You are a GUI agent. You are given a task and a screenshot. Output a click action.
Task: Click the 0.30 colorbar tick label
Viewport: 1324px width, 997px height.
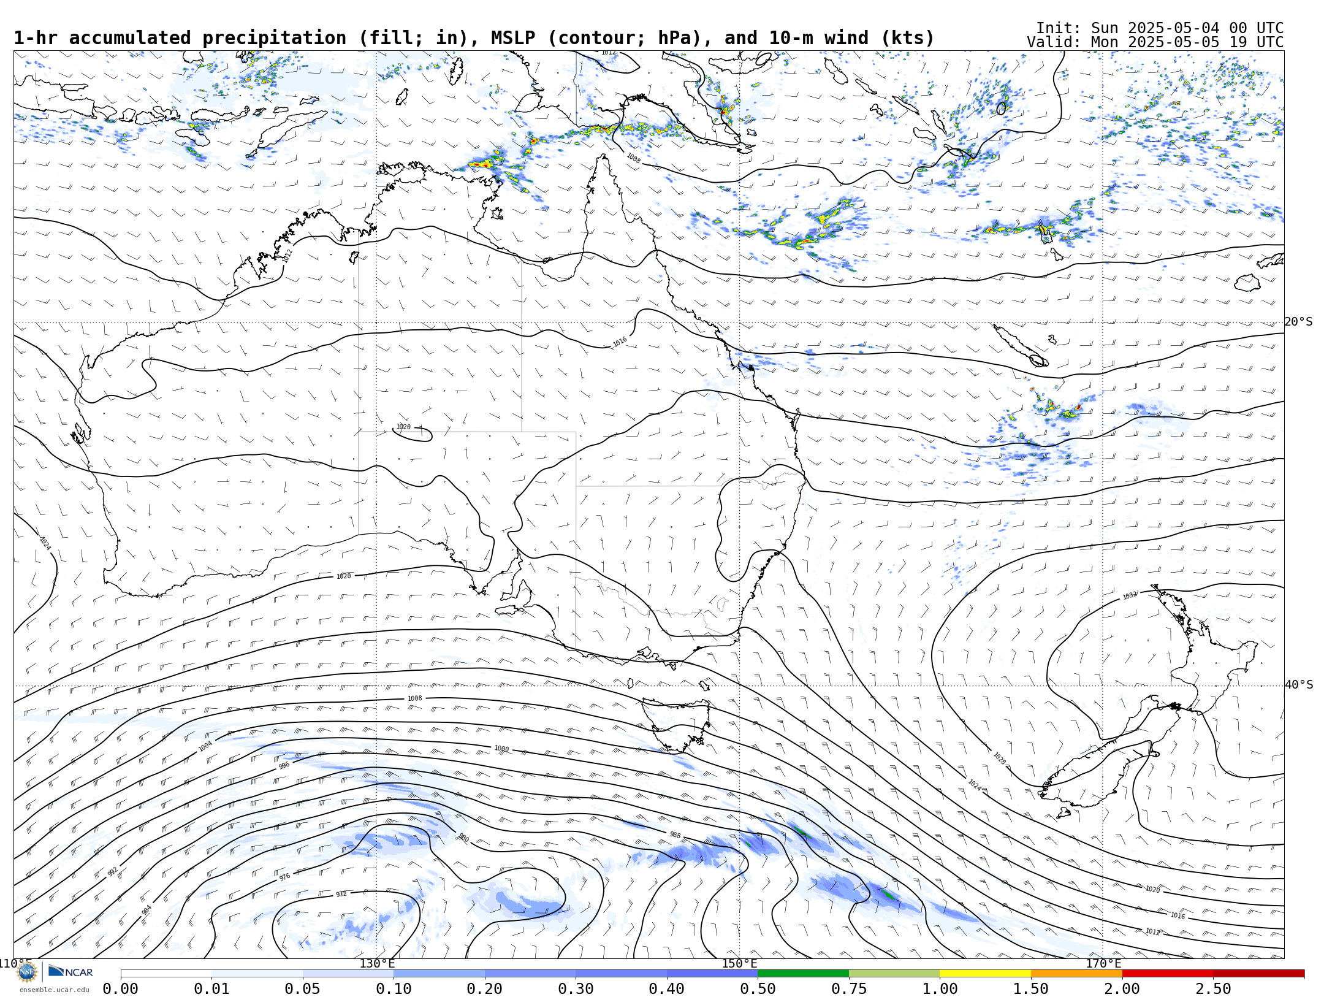pos(576,989)
